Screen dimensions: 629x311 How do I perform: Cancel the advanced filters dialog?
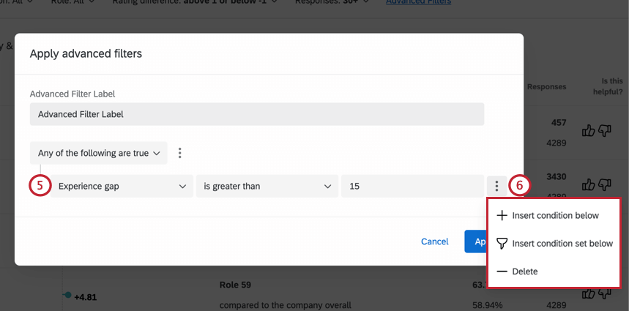[434, 241]
